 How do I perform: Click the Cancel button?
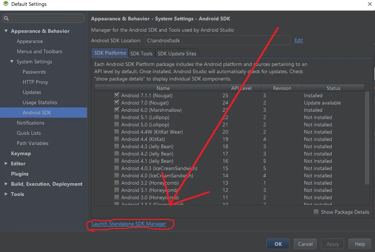click(x=305, y=244)
